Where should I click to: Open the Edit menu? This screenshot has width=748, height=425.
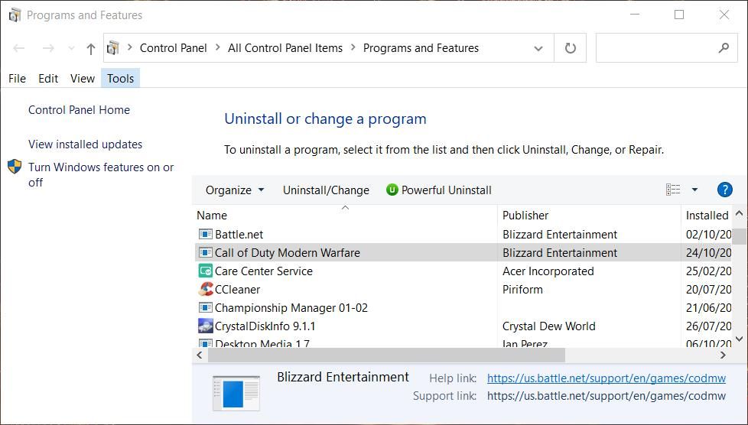tap(48, 78)
